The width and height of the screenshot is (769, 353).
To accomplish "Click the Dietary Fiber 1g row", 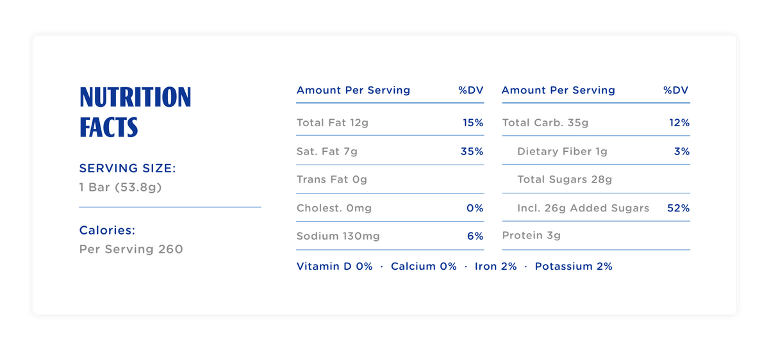I will coord(596,151).
